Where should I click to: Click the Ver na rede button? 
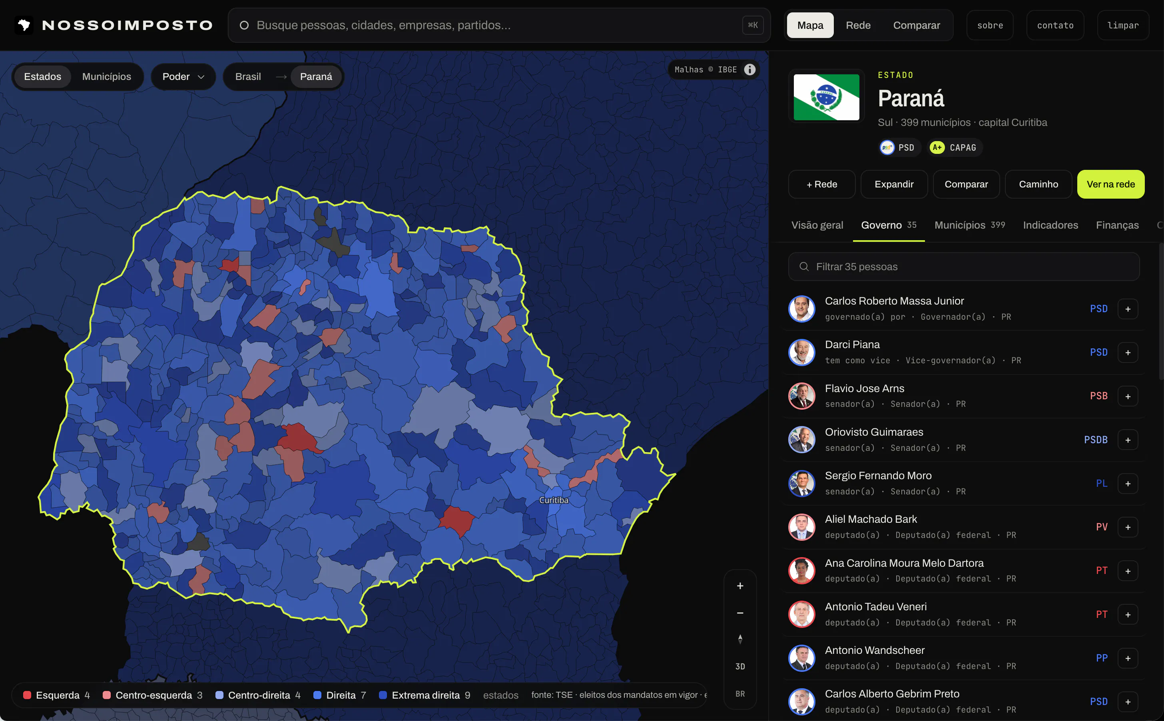point(1110,184)
